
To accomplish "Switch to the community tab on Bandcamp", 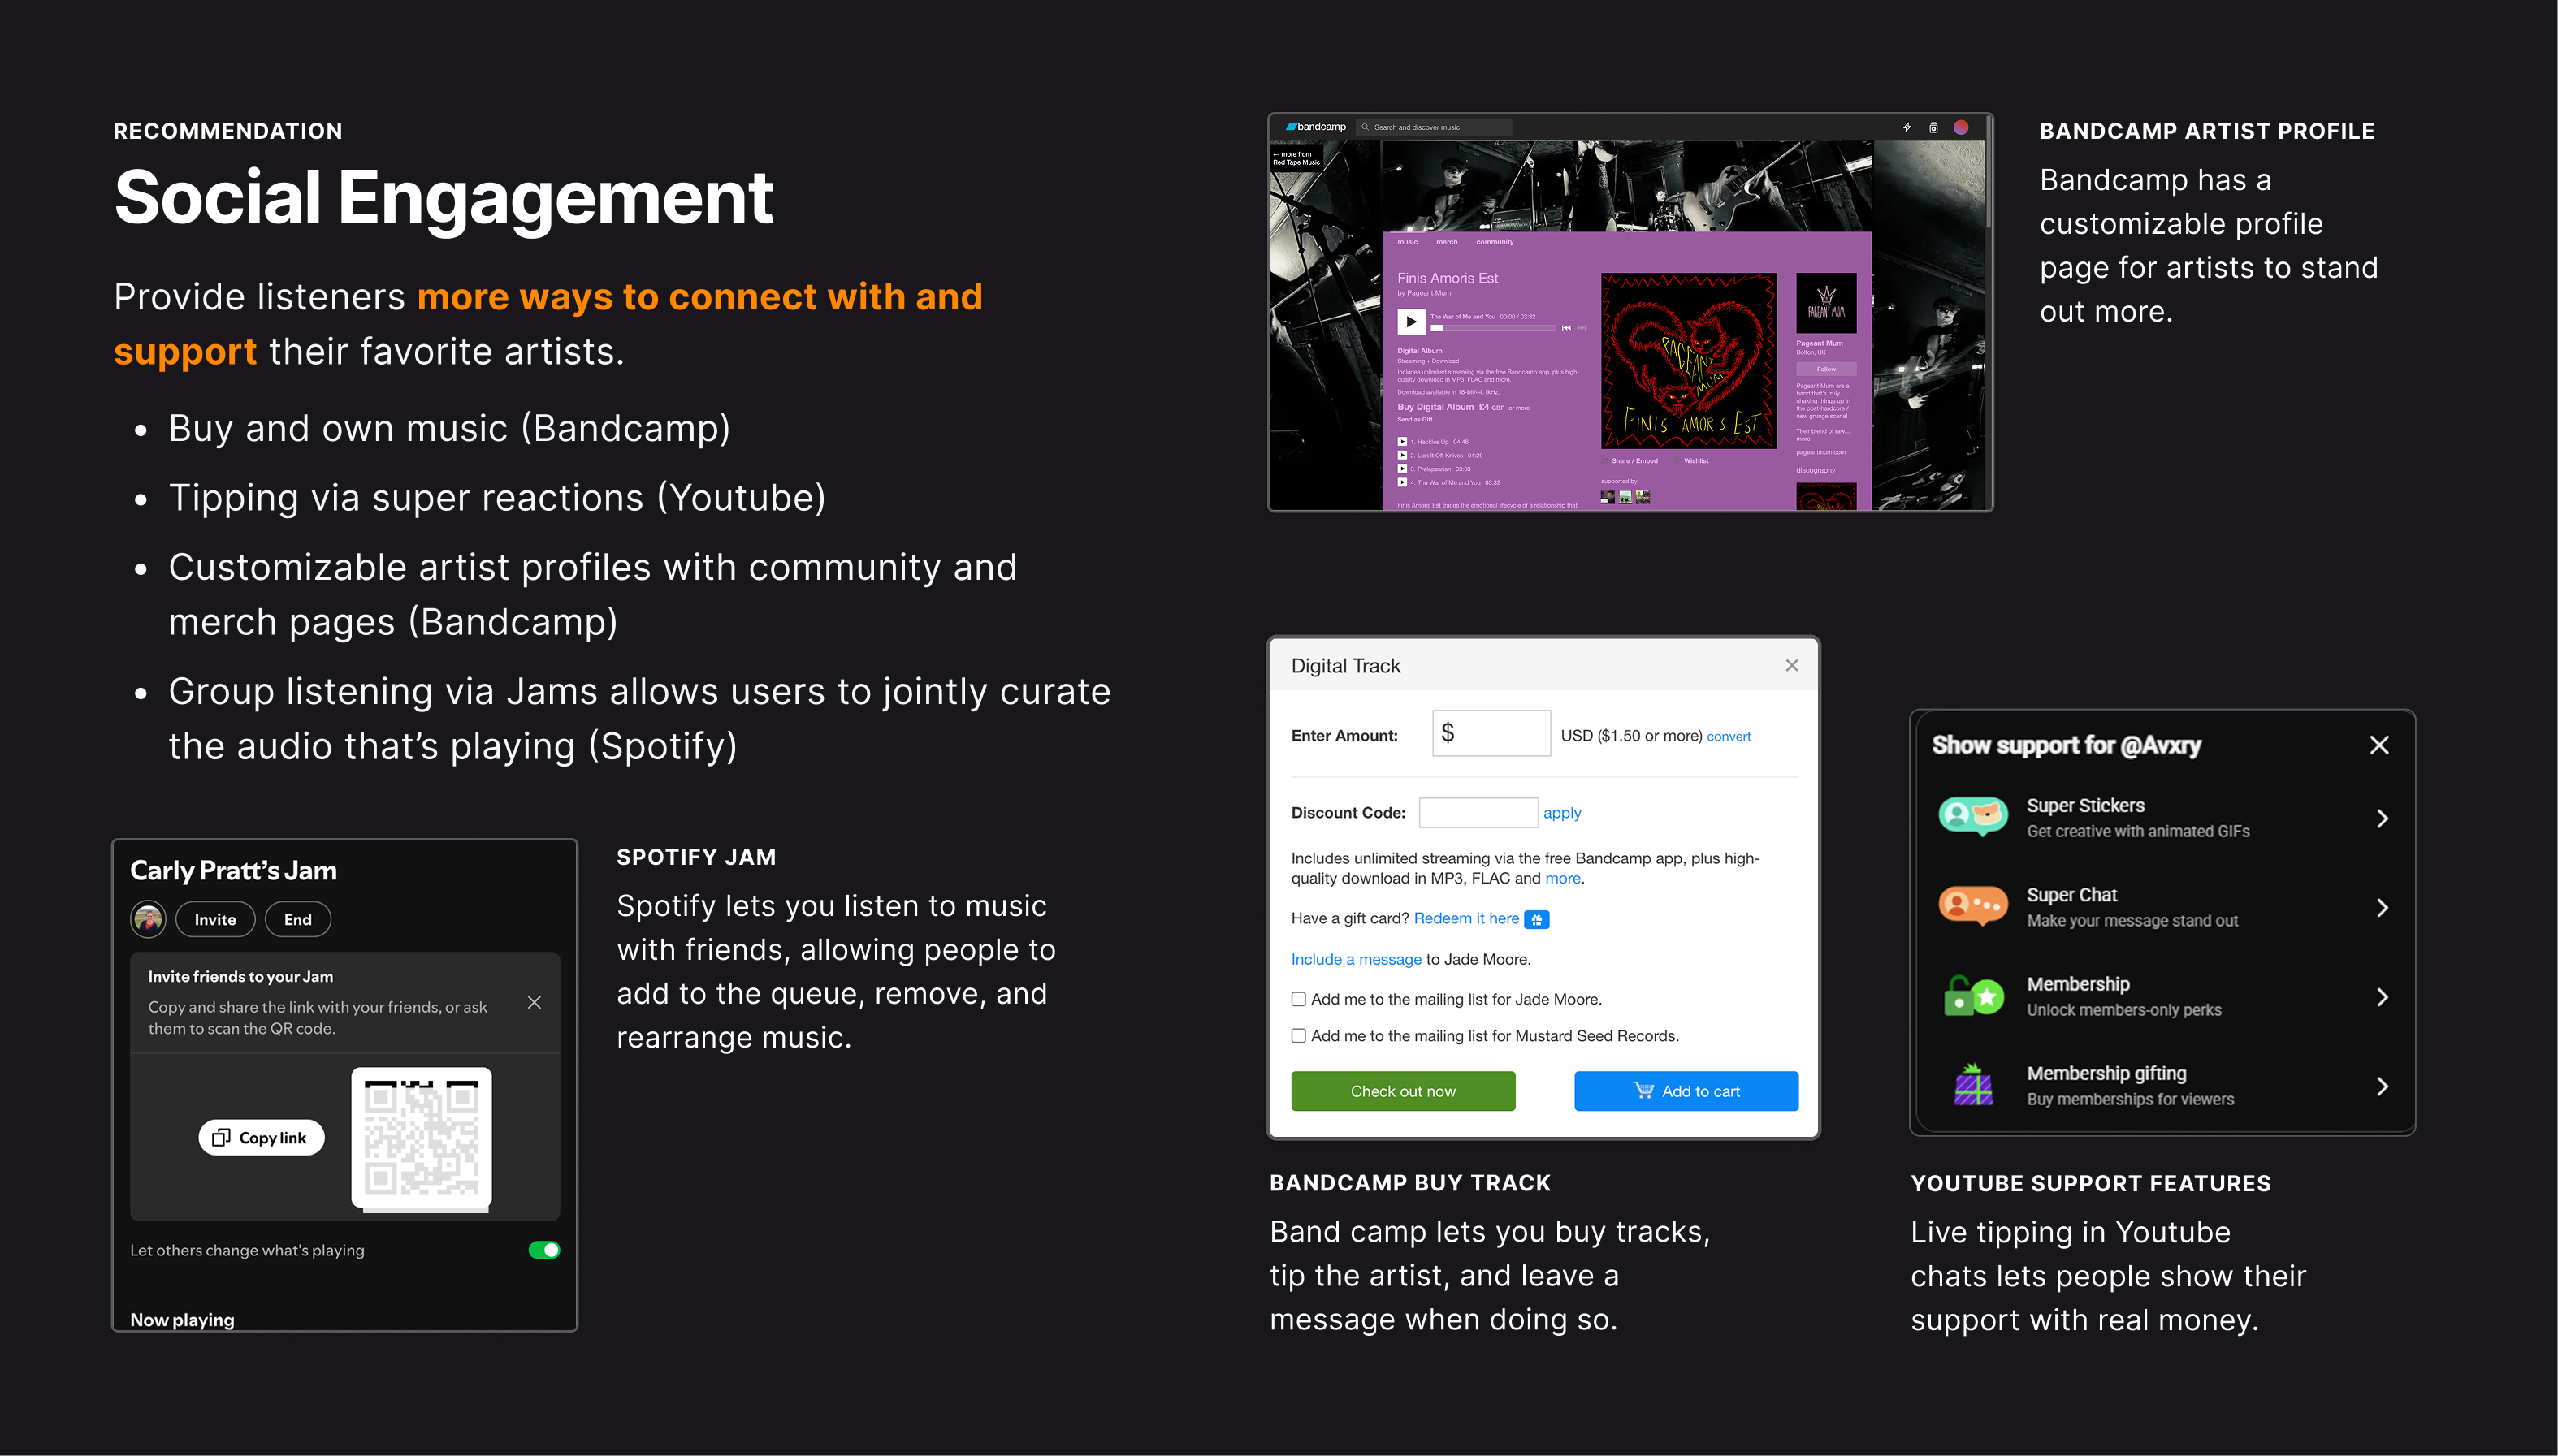I will [x=1494, y=242].
